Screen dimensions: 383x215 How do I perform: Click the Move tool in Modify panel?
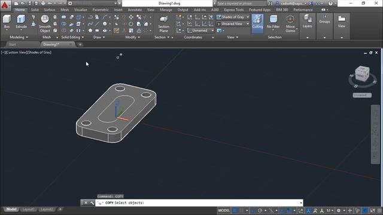[131, 17]
